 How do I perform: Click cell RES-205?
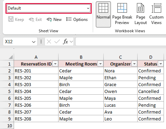(36, 98)
